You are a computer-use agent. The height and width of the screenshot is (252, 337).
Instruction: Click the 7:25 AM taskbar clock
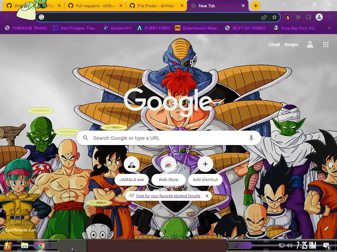coord(306,245)
